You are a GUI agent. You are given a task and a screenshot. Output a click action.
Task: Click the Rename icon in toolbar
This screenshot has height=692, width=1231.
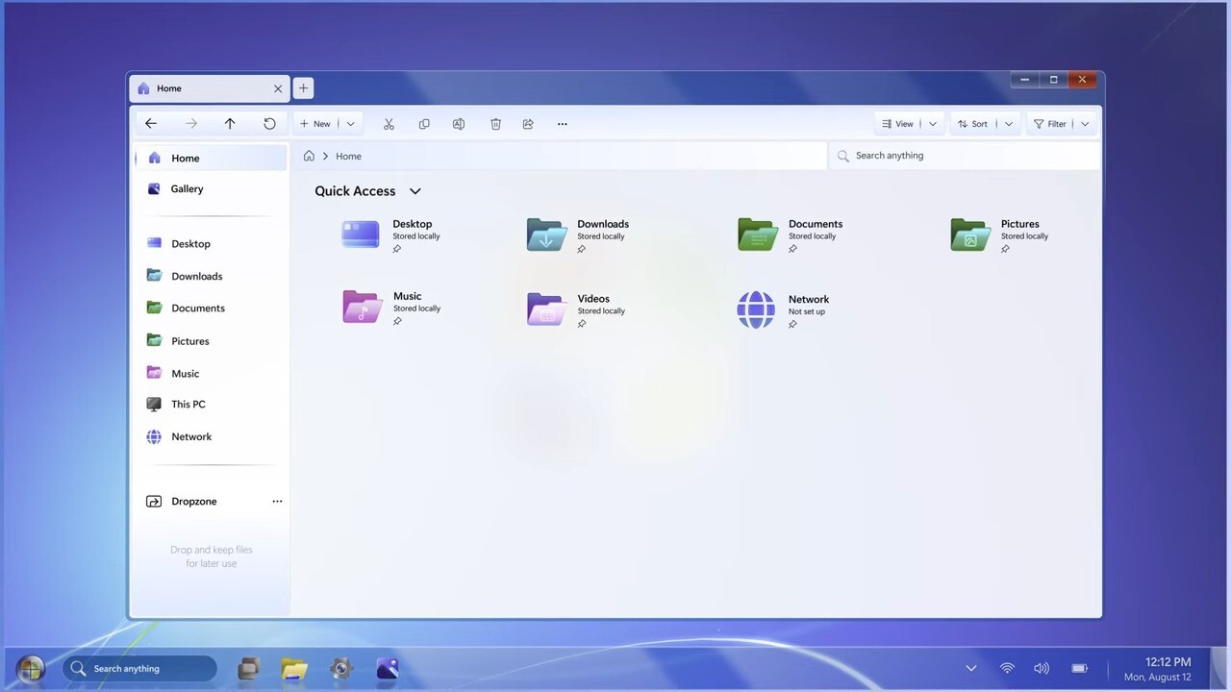[x=459, y=124]
